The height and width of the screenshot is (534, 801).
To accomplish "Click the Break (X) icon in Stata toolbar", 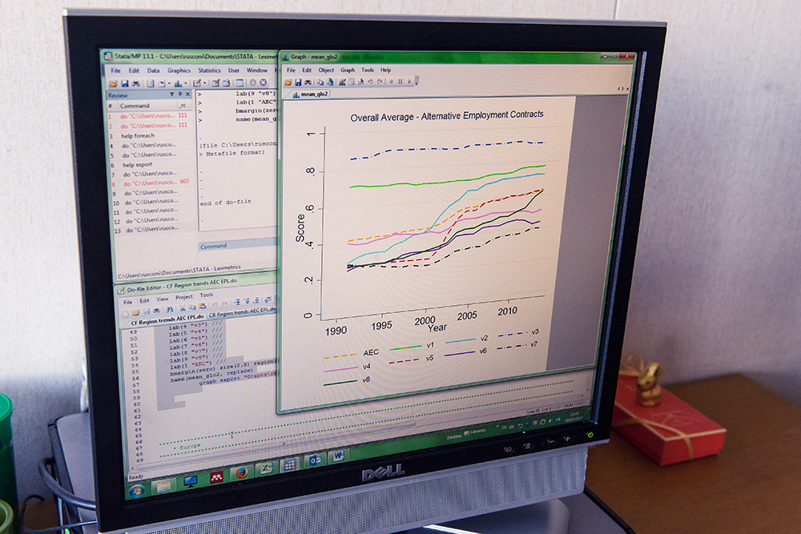I will (x=263, y=82).
